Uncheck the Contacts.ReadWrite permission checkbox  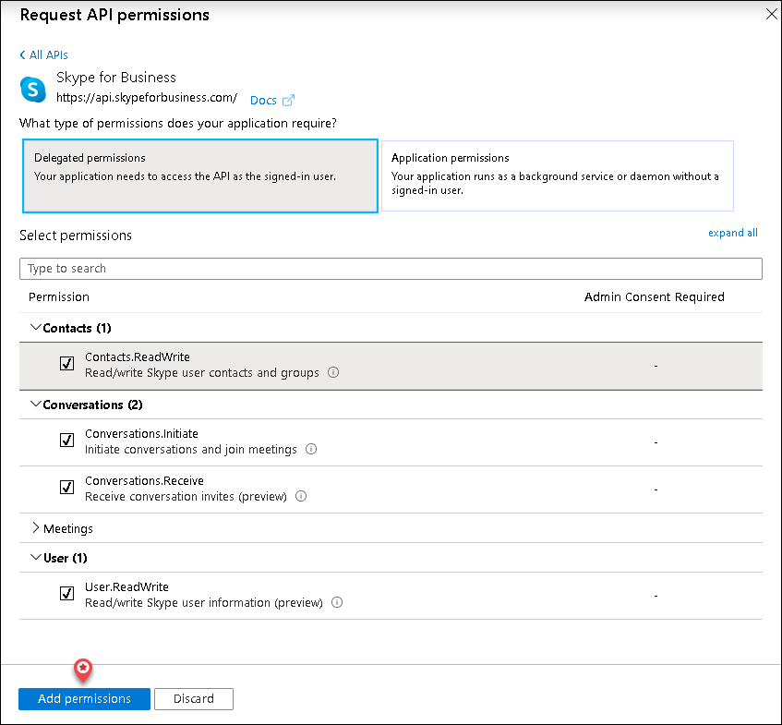tap(66, 364)
